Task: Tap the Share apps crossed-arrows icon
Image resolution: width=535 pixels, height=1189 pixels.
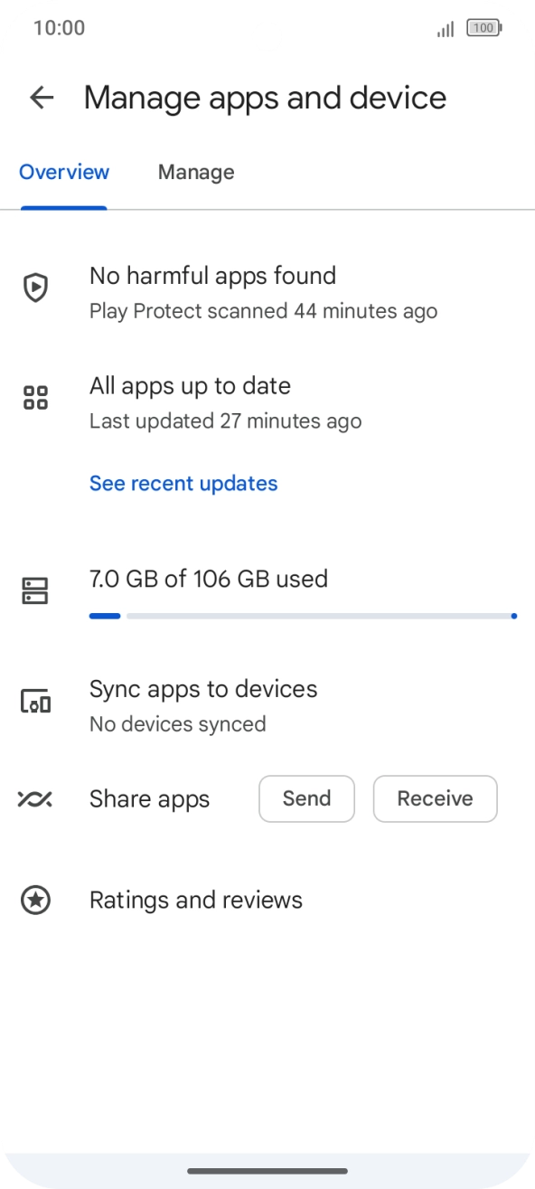Action: click(x=35, y=799)
